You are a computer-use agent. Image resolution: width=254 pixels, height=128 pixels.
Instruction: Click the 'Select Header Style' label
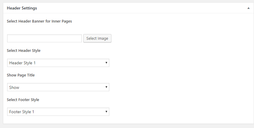(x=24, y=51)
